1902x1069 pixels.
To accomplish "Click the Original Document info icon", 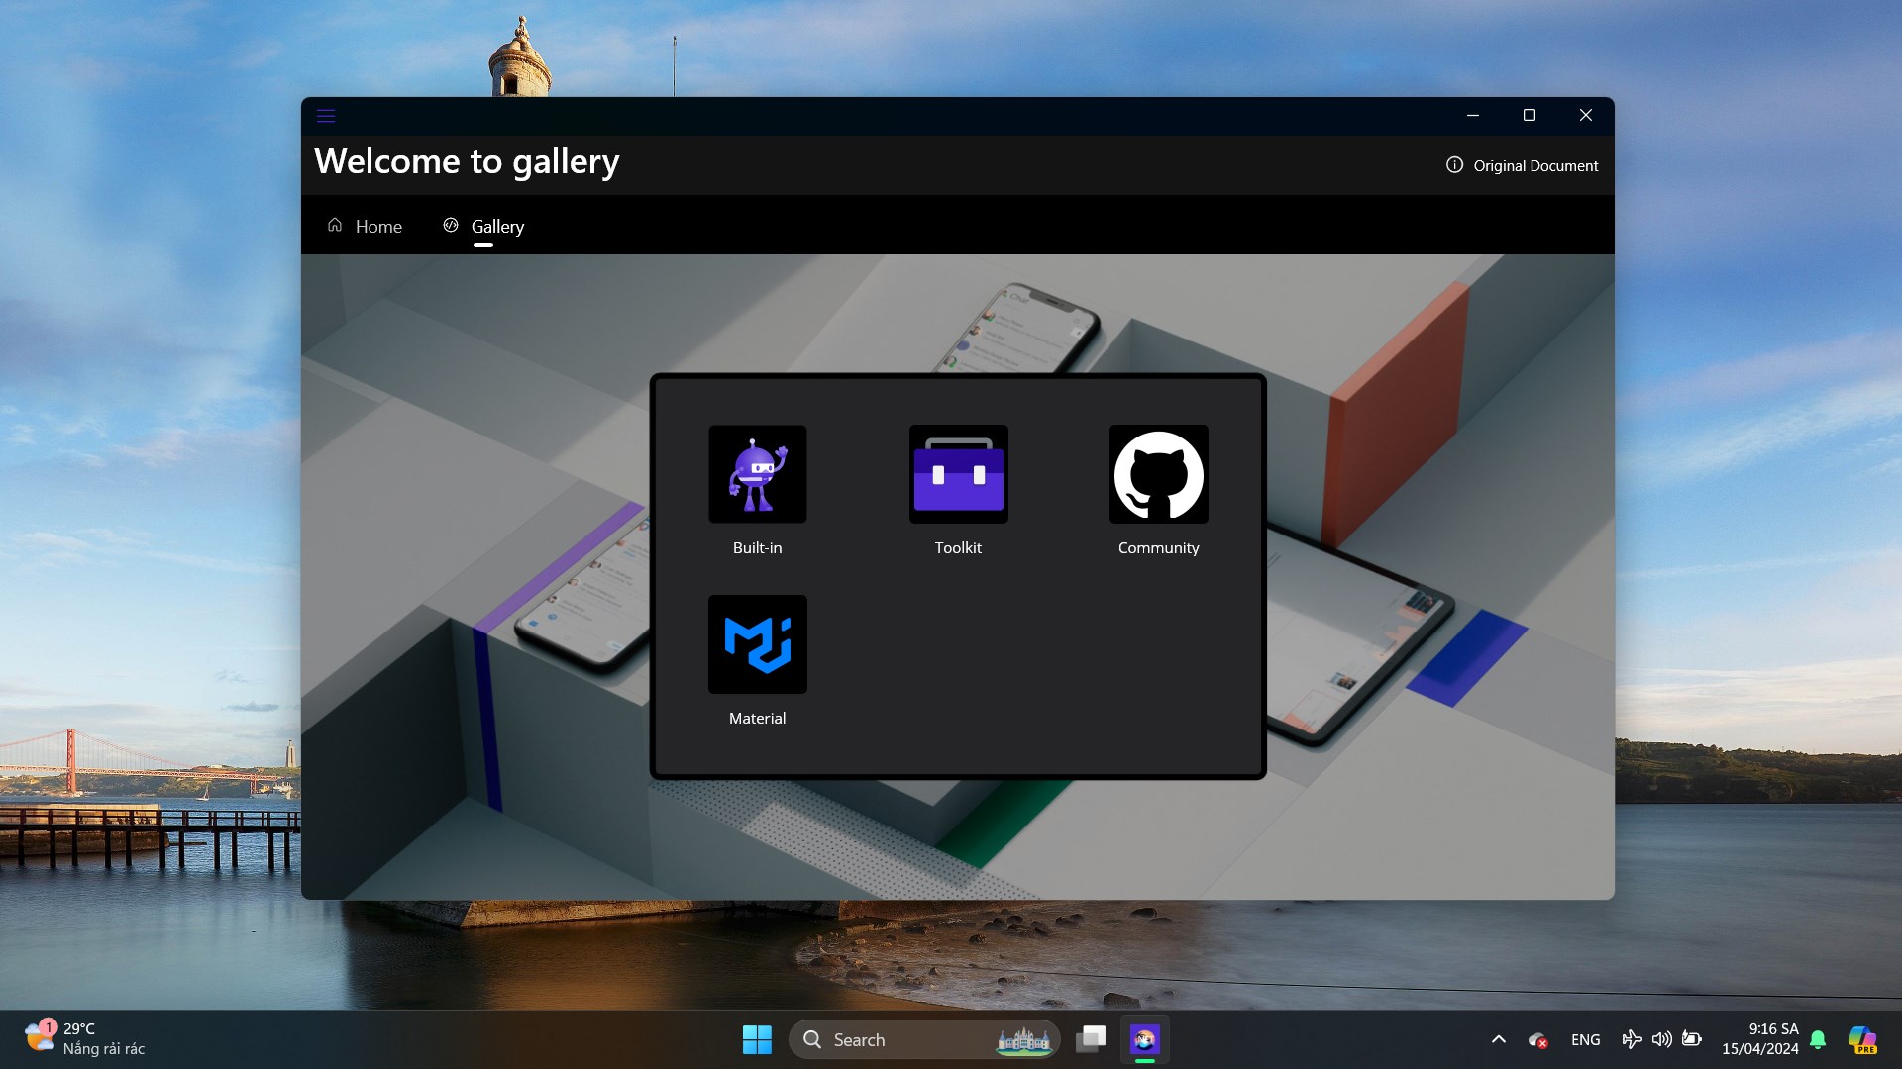I will (1454, 165).
